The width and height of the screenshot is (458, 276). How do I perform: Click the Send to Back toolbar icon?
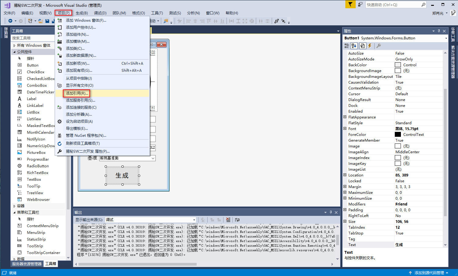[283, 21]
